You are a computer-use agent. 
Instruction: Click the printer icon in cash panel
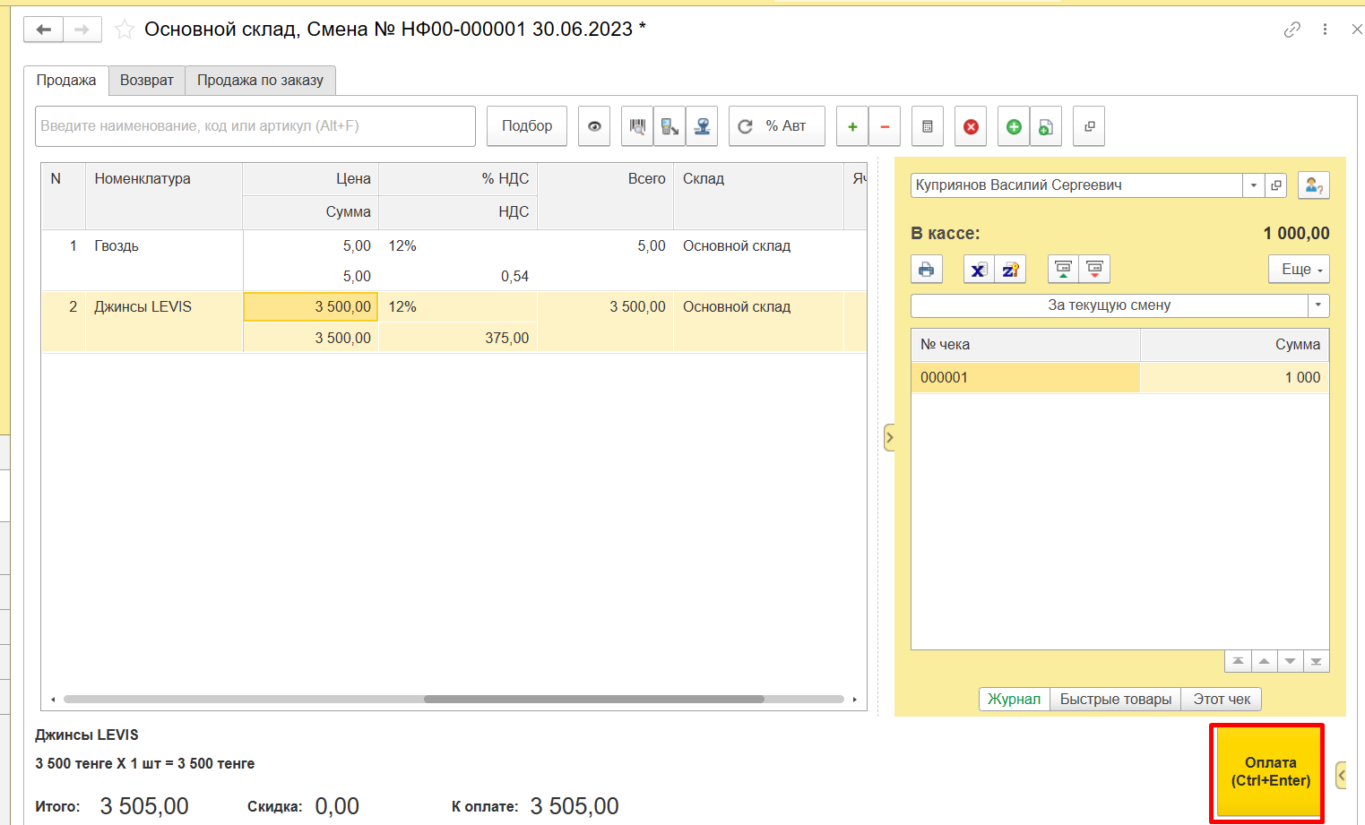pyautogui.click(x=926, y=270)
